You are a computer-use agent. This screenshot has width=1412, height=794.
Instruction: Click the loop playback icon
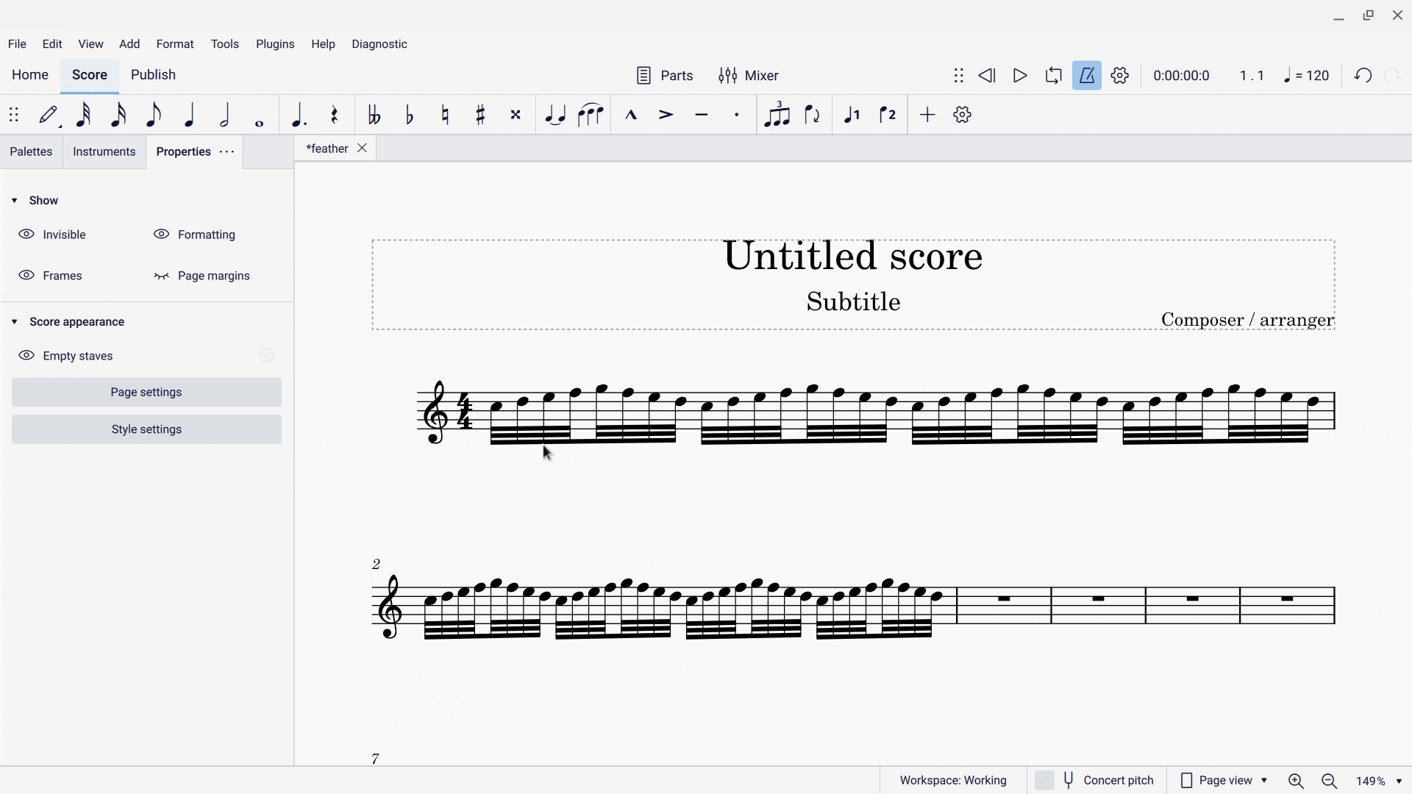(1053, 76)
